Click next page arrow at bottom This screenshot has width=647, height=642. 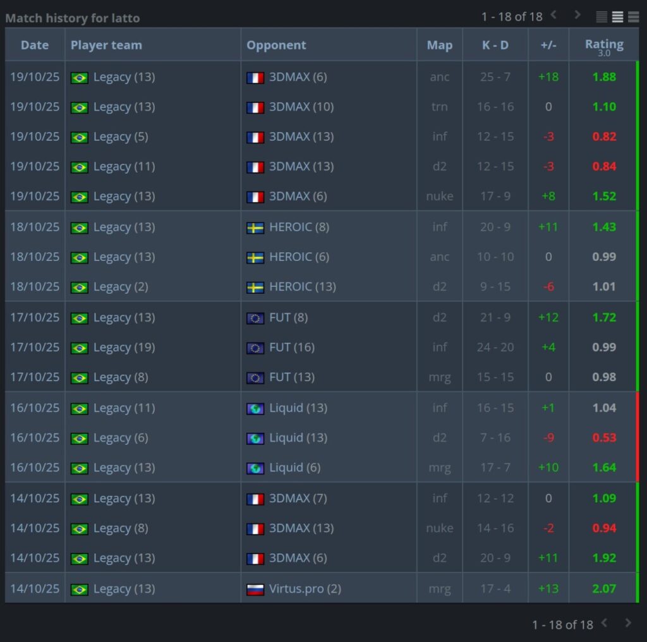(x=627, y=623)
